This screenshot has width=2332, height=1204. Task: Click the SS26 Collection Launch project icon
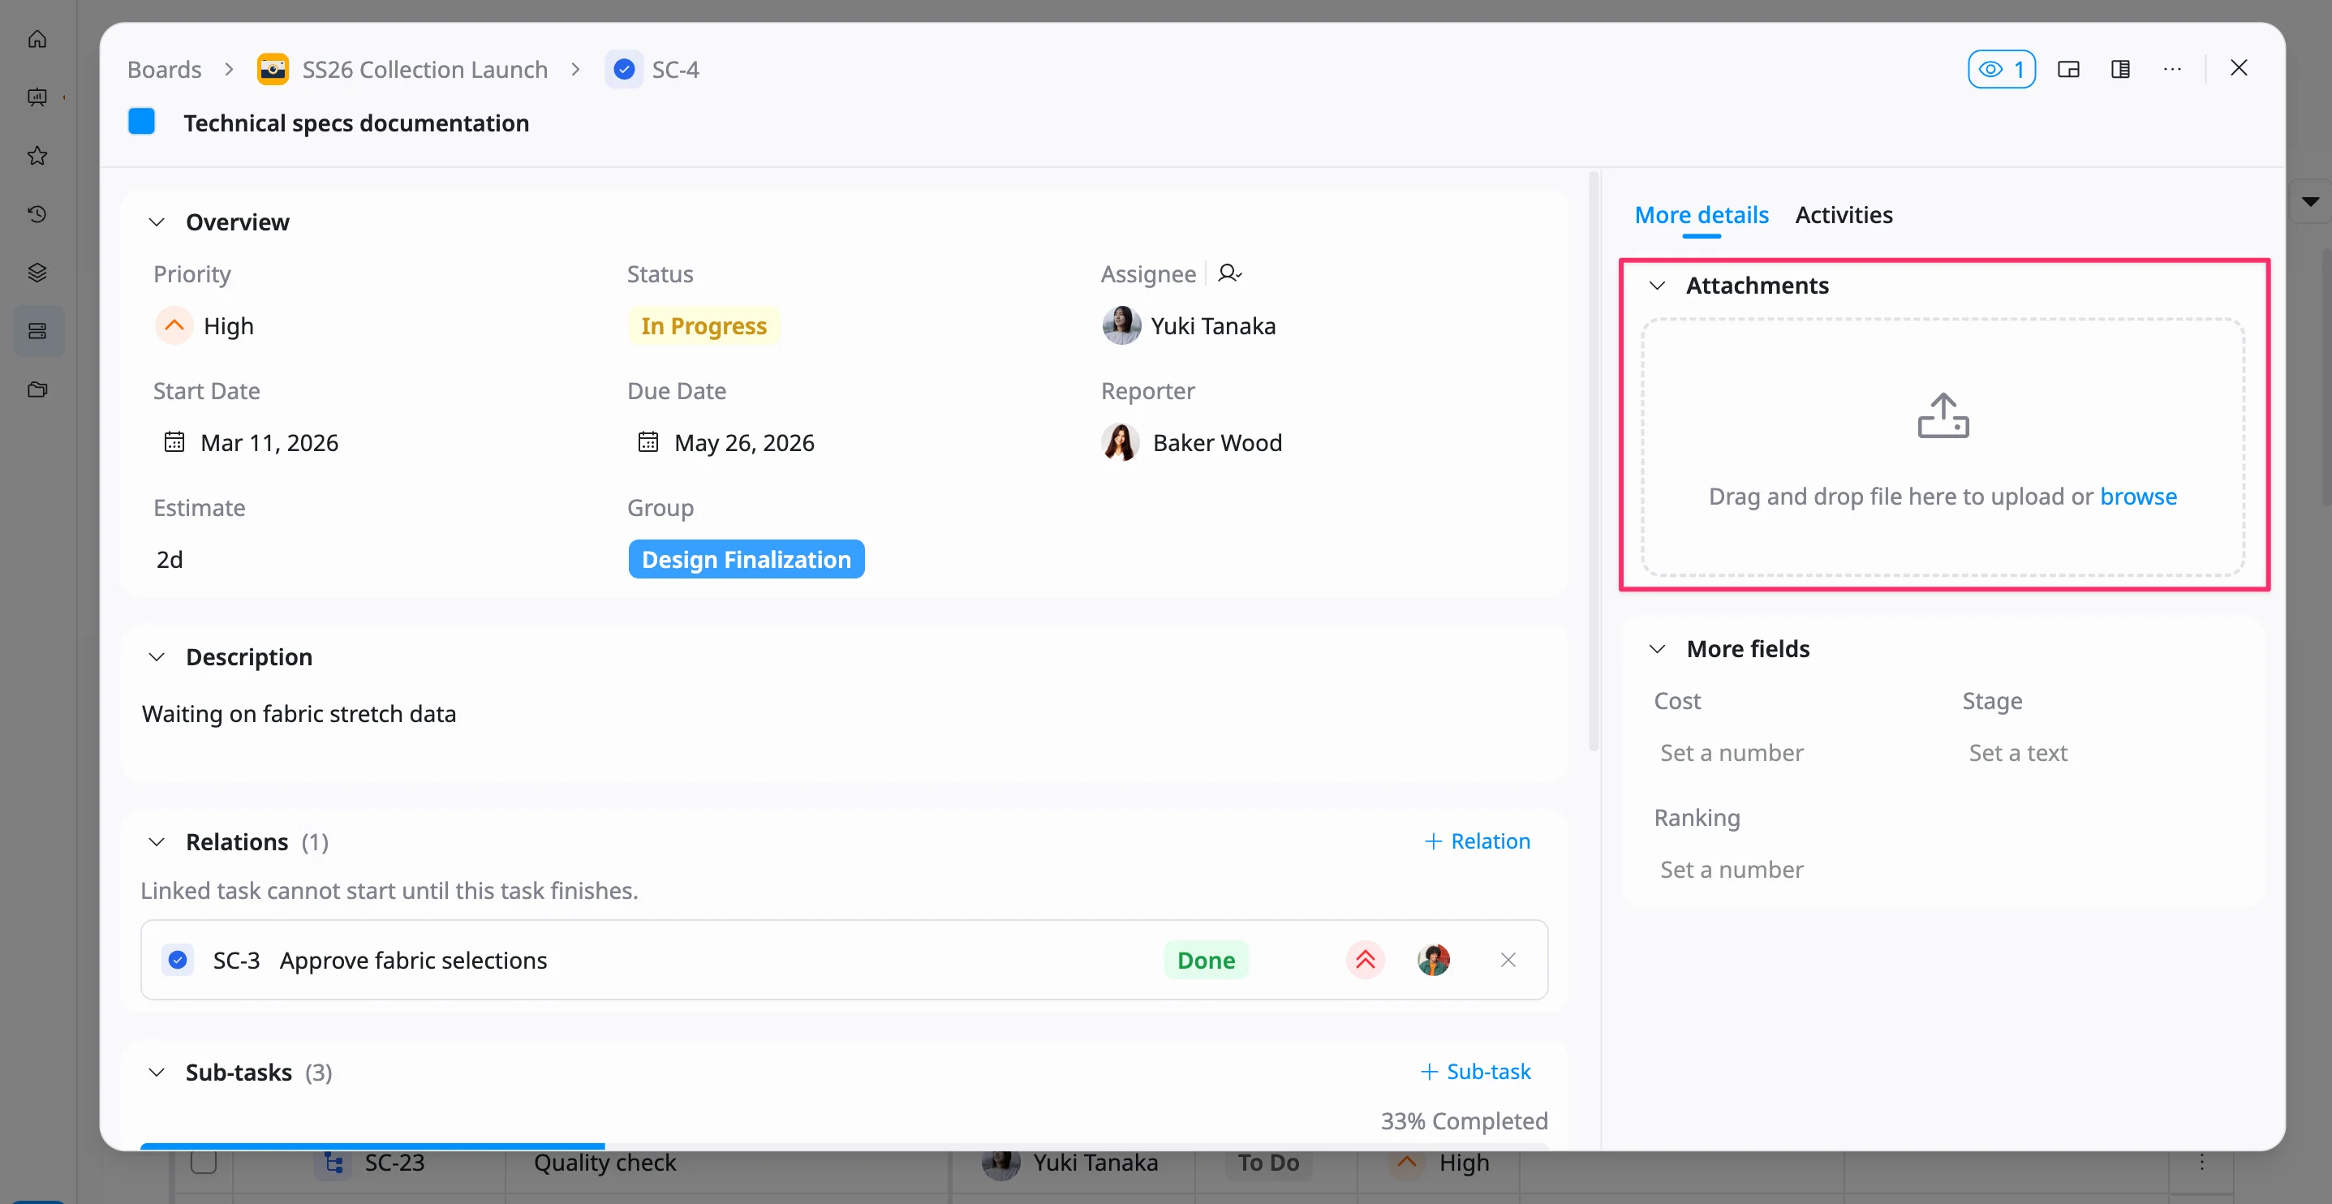(273, 70)
